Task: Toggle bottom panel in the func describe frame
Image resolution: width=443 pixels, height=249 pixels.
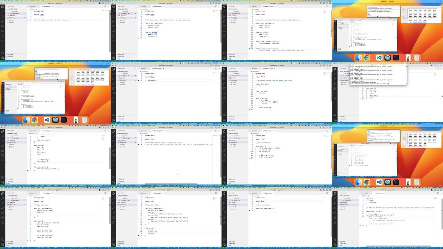Action: pos(103,128)
